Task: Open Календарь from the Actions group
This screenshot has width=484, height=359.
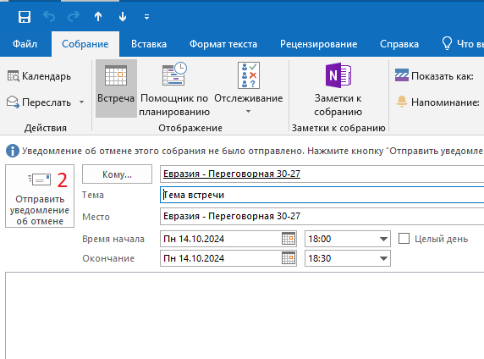Action: pyautogui.click(x=39, y=76)
